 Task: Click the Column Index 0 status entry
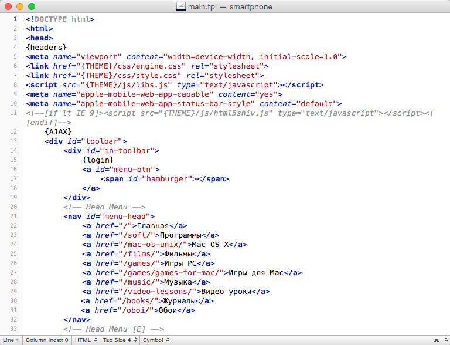[47, 340]
